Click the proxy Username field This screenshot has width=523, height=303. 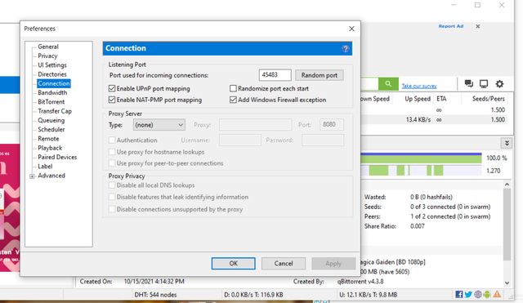click(239, 140)
